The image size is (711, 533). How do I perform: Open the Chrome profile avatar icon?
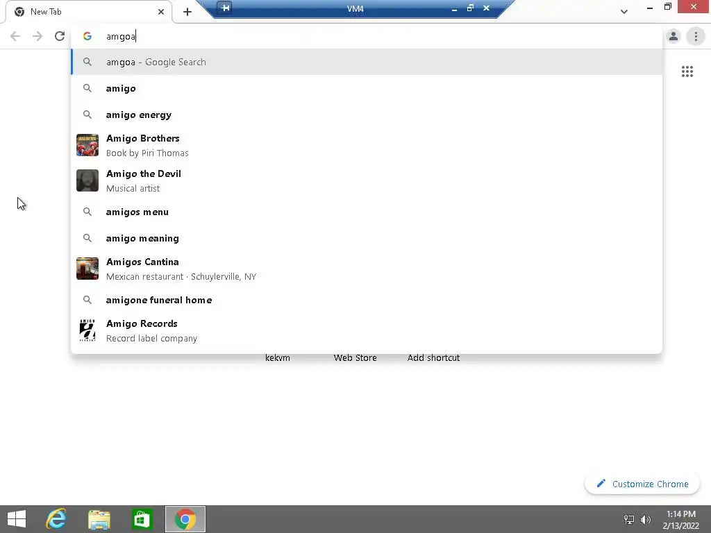[674, 36]
